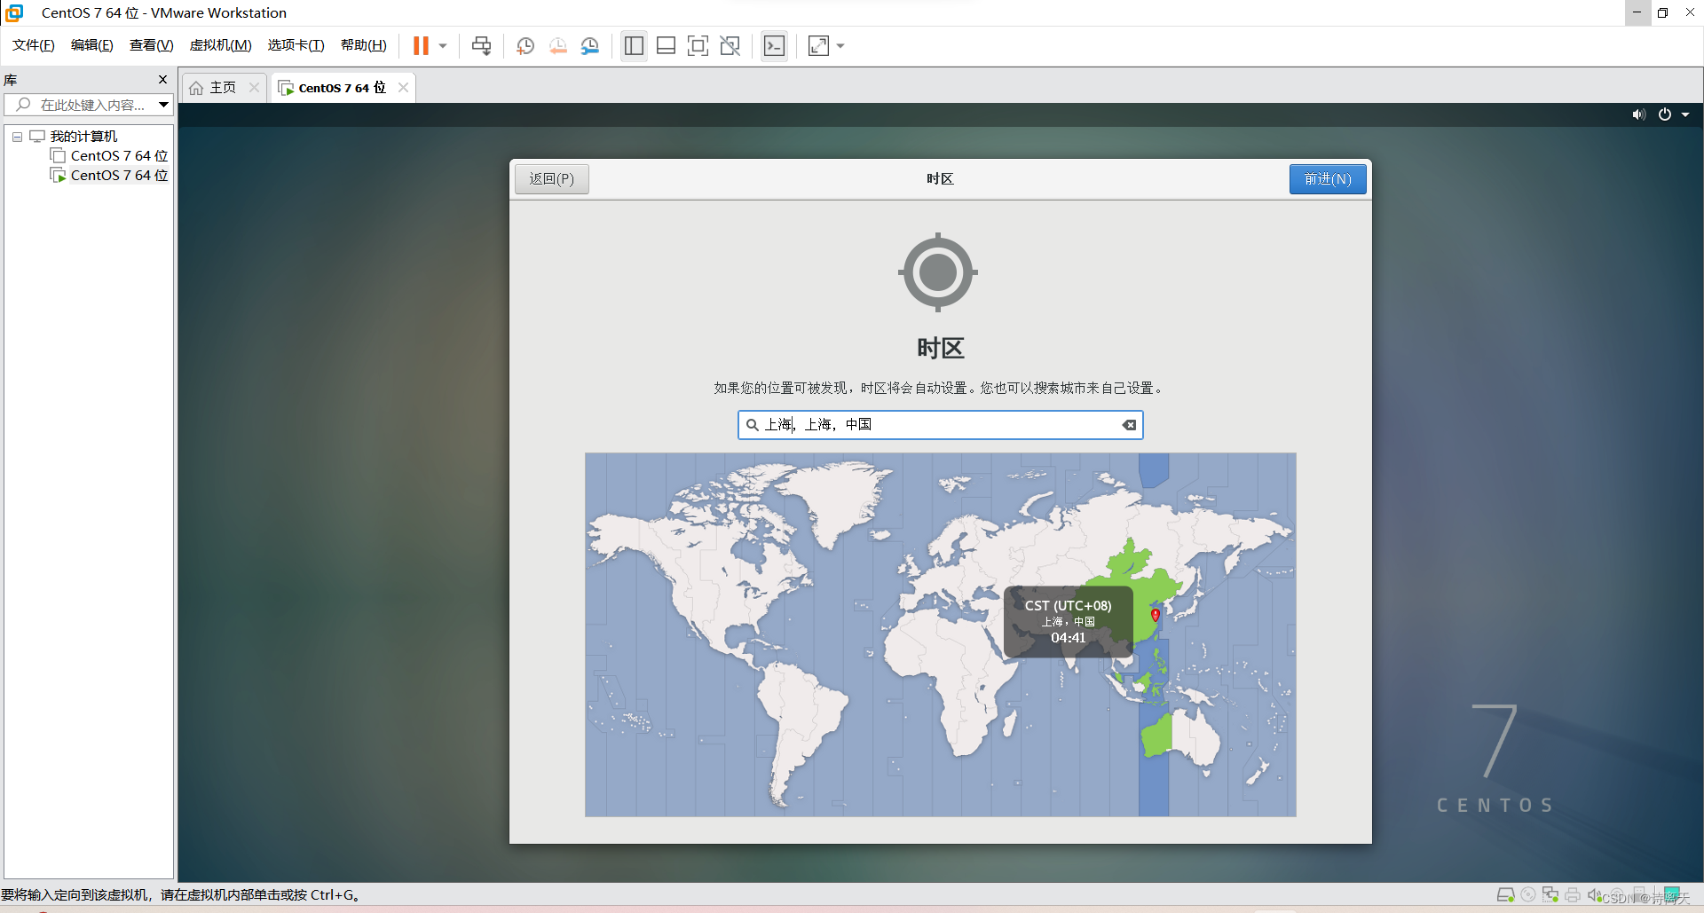Viewport: 1704px width, 913px height.
Task: Click the printer status icon
Action: 1573,895
